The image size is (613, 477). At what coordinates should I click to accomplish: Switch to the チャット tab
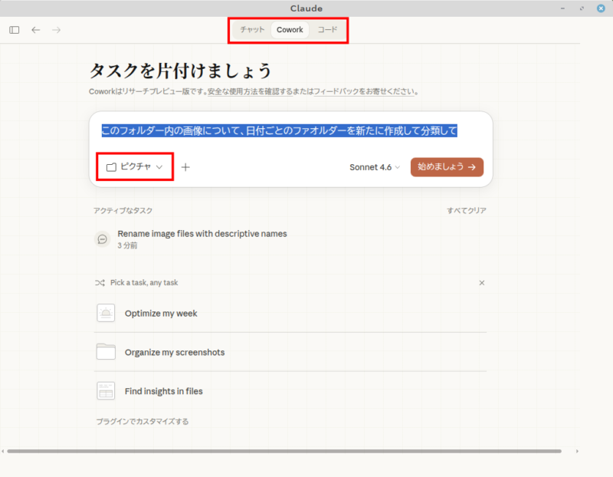252,30
